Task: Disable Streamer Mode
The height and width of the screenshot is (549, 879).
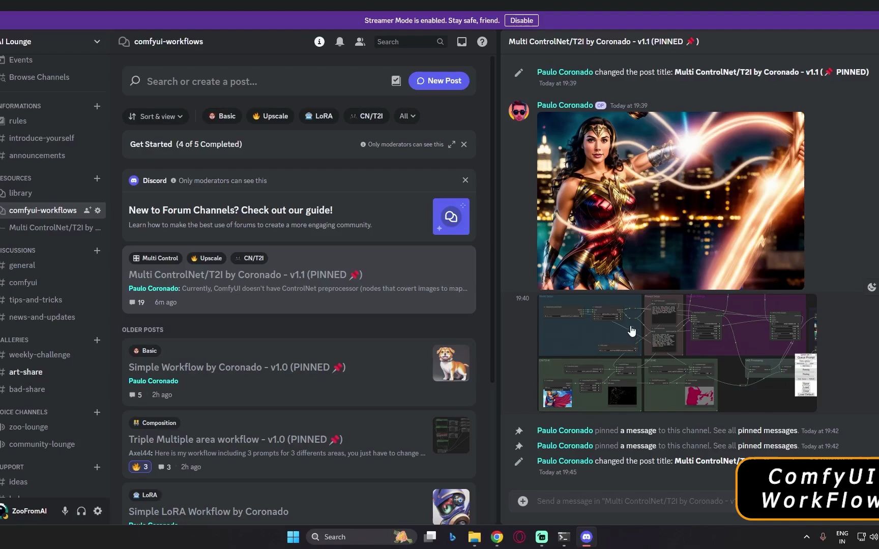Action: (x=521, y=20)
